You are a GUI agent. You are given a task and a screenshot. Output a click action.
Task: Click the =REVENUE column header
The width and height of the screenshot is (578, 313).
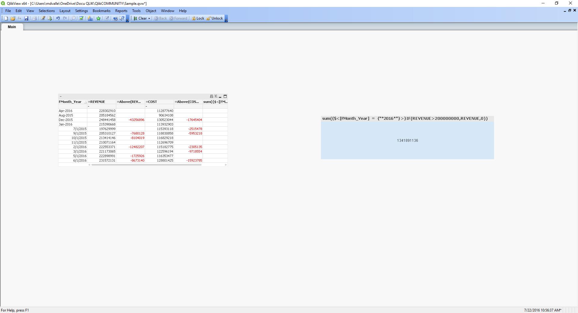[x=101, y=102]
